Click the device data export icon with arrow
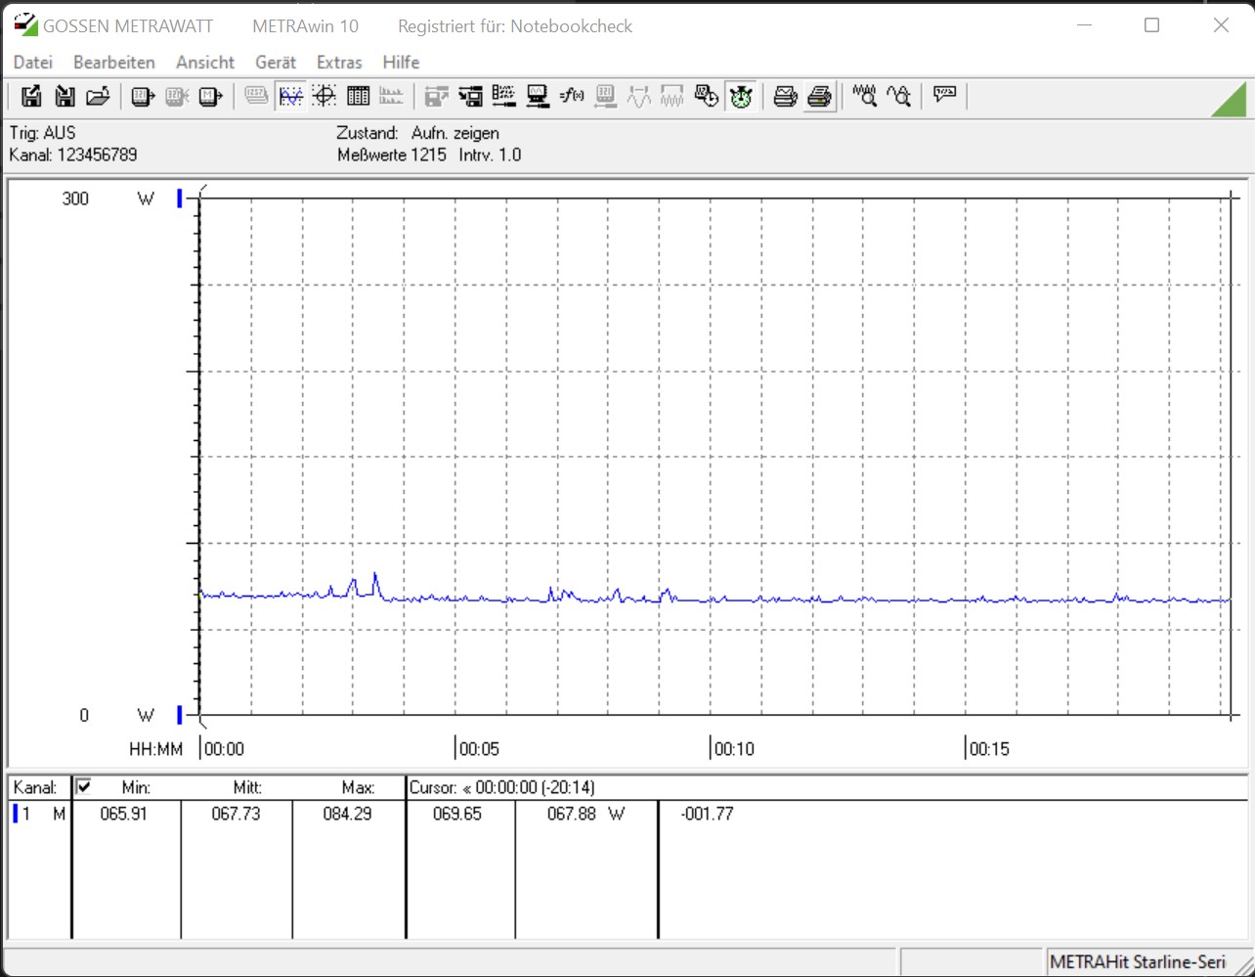Screen dimensions: 1255x977 [x=144, y=96]
